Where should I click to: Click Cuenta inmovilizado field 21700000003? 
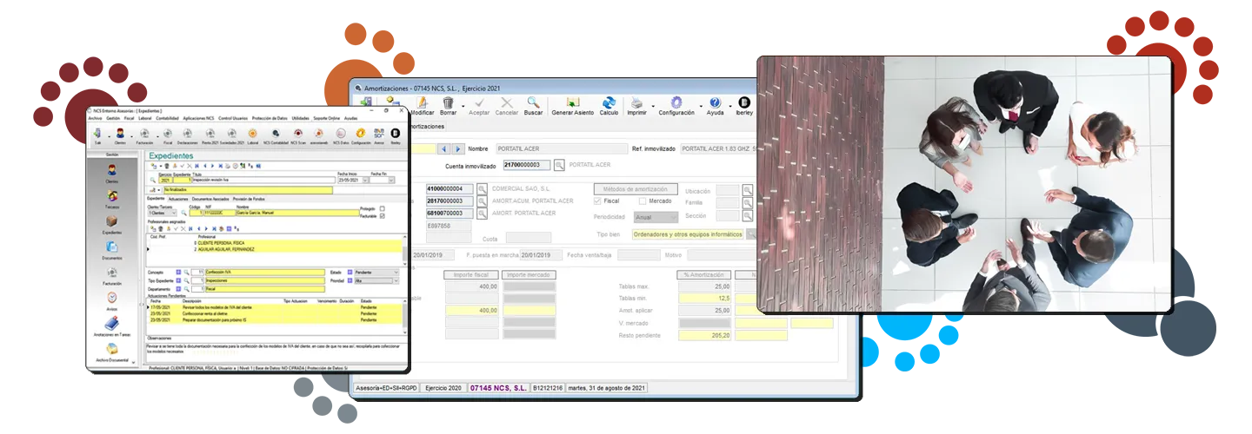tap(527, 165)
